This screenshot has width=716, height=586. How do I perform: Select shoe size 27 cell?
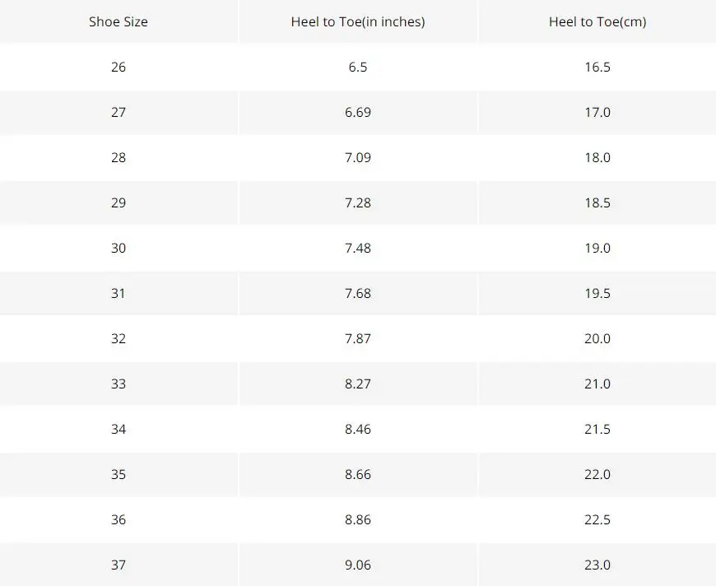[x=119, y=113]
